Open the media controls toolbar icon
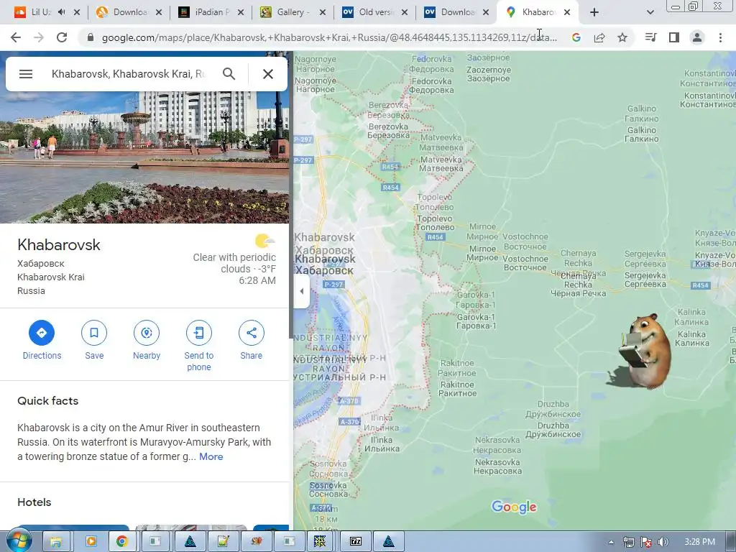Image resolution: width=736 pixels, height=552 pixels. [x=651, y=37]
